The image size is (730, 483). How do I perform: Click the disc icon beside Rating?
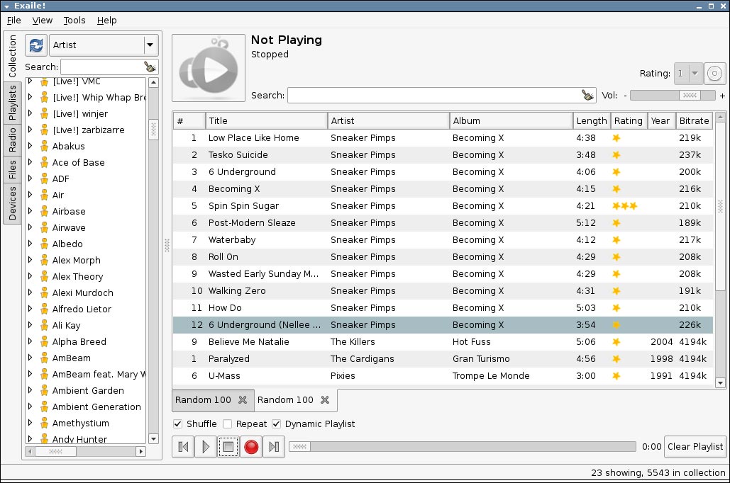coord(715,73)
